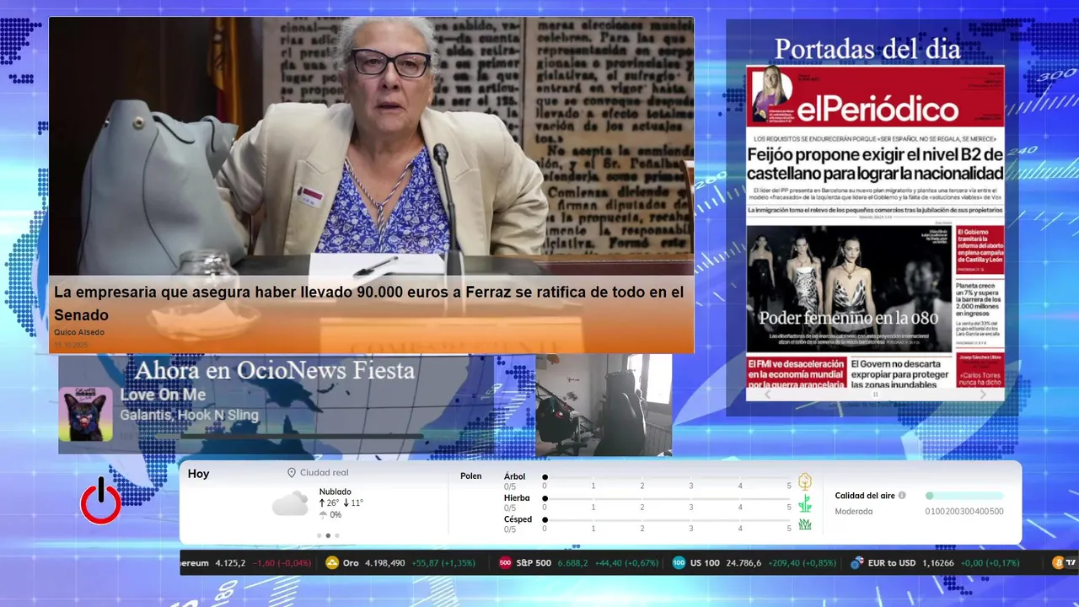Click the Ethereum price 4.125,2
The width and height of the screenshot is (1079, 607).
point(230,563)
